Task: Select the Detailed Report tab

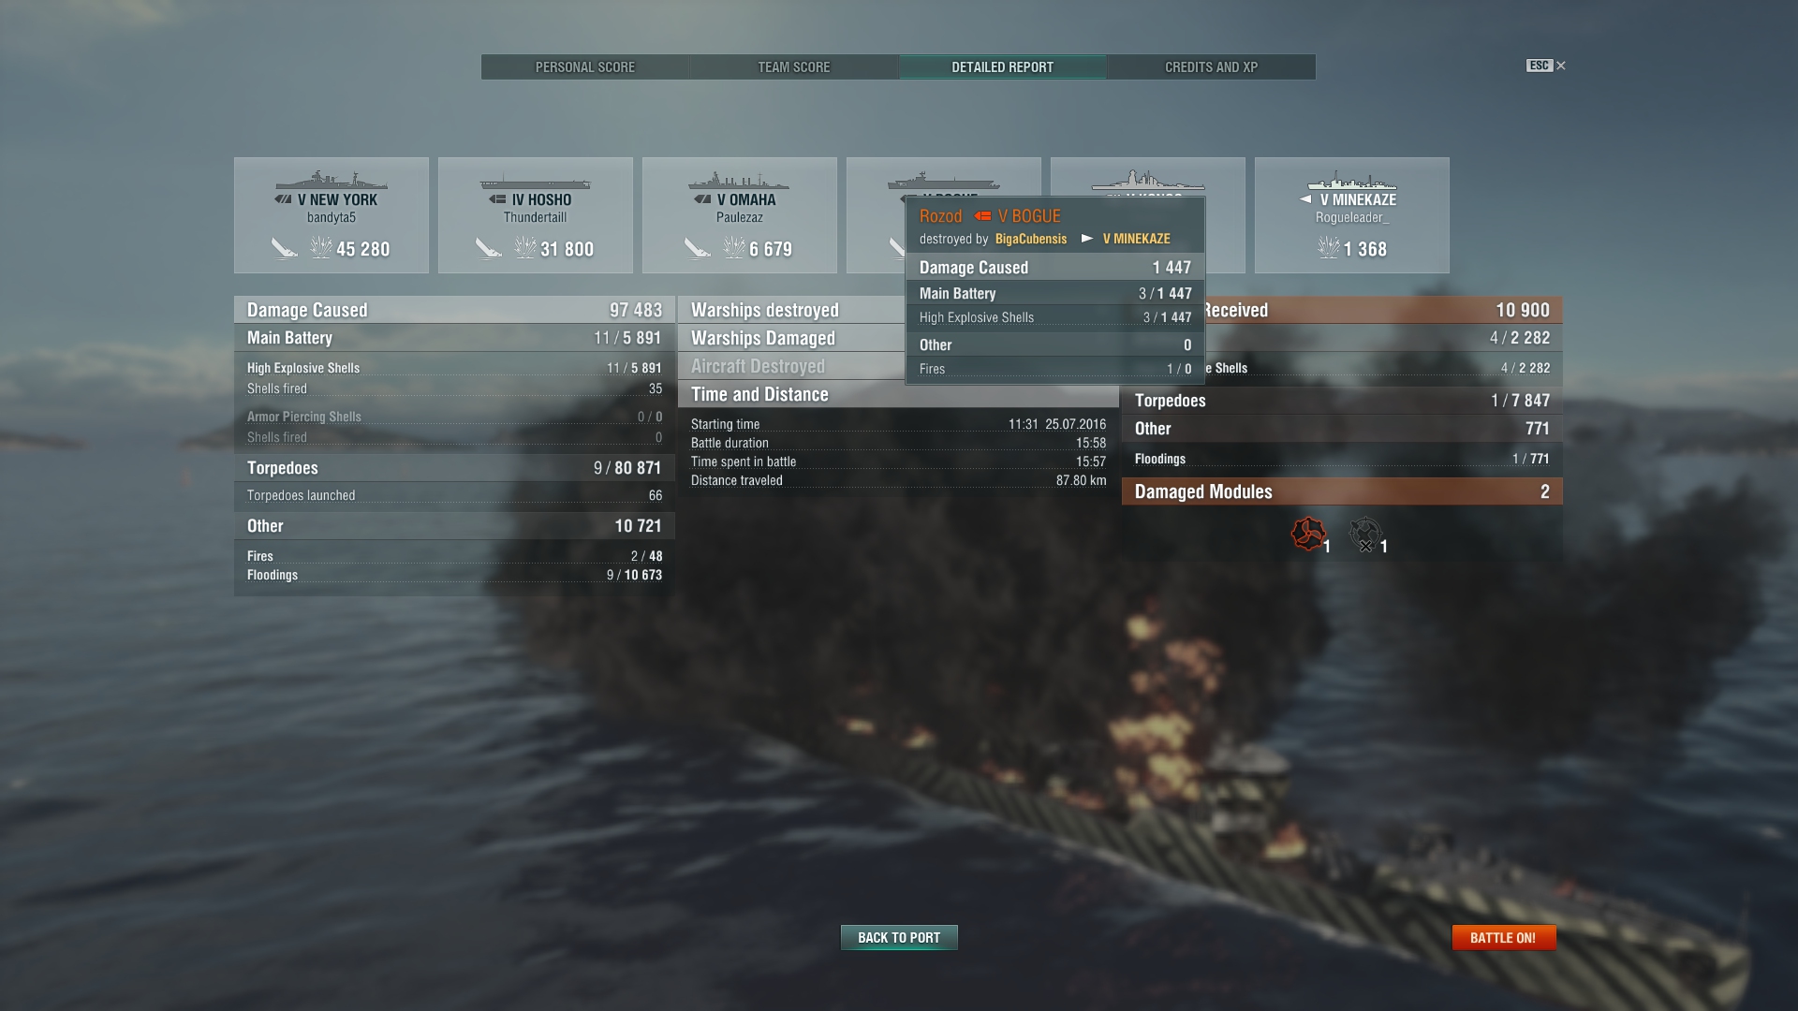Action: coord(1003,67)
